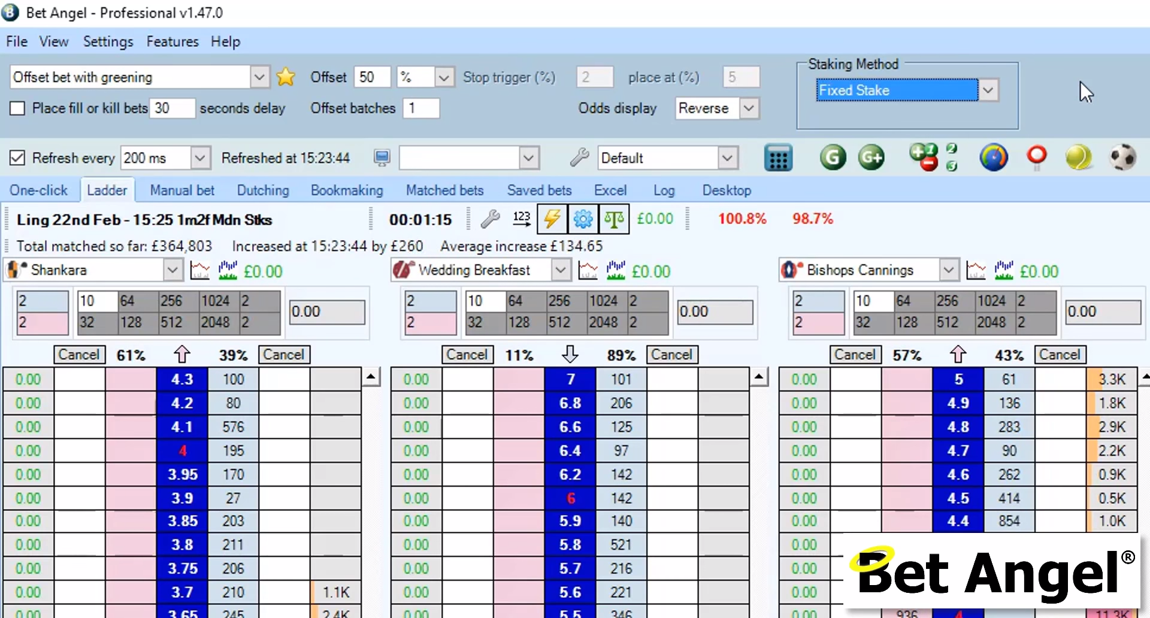The width and height of the screenshot is (1150, 618).
Task: Open the Settings menu
Action: (x=108, y=42)
